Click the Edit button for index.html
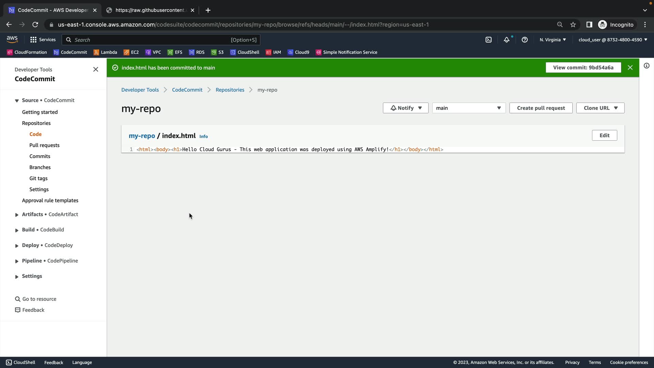The image size is (654, 368). click(604, 135)
